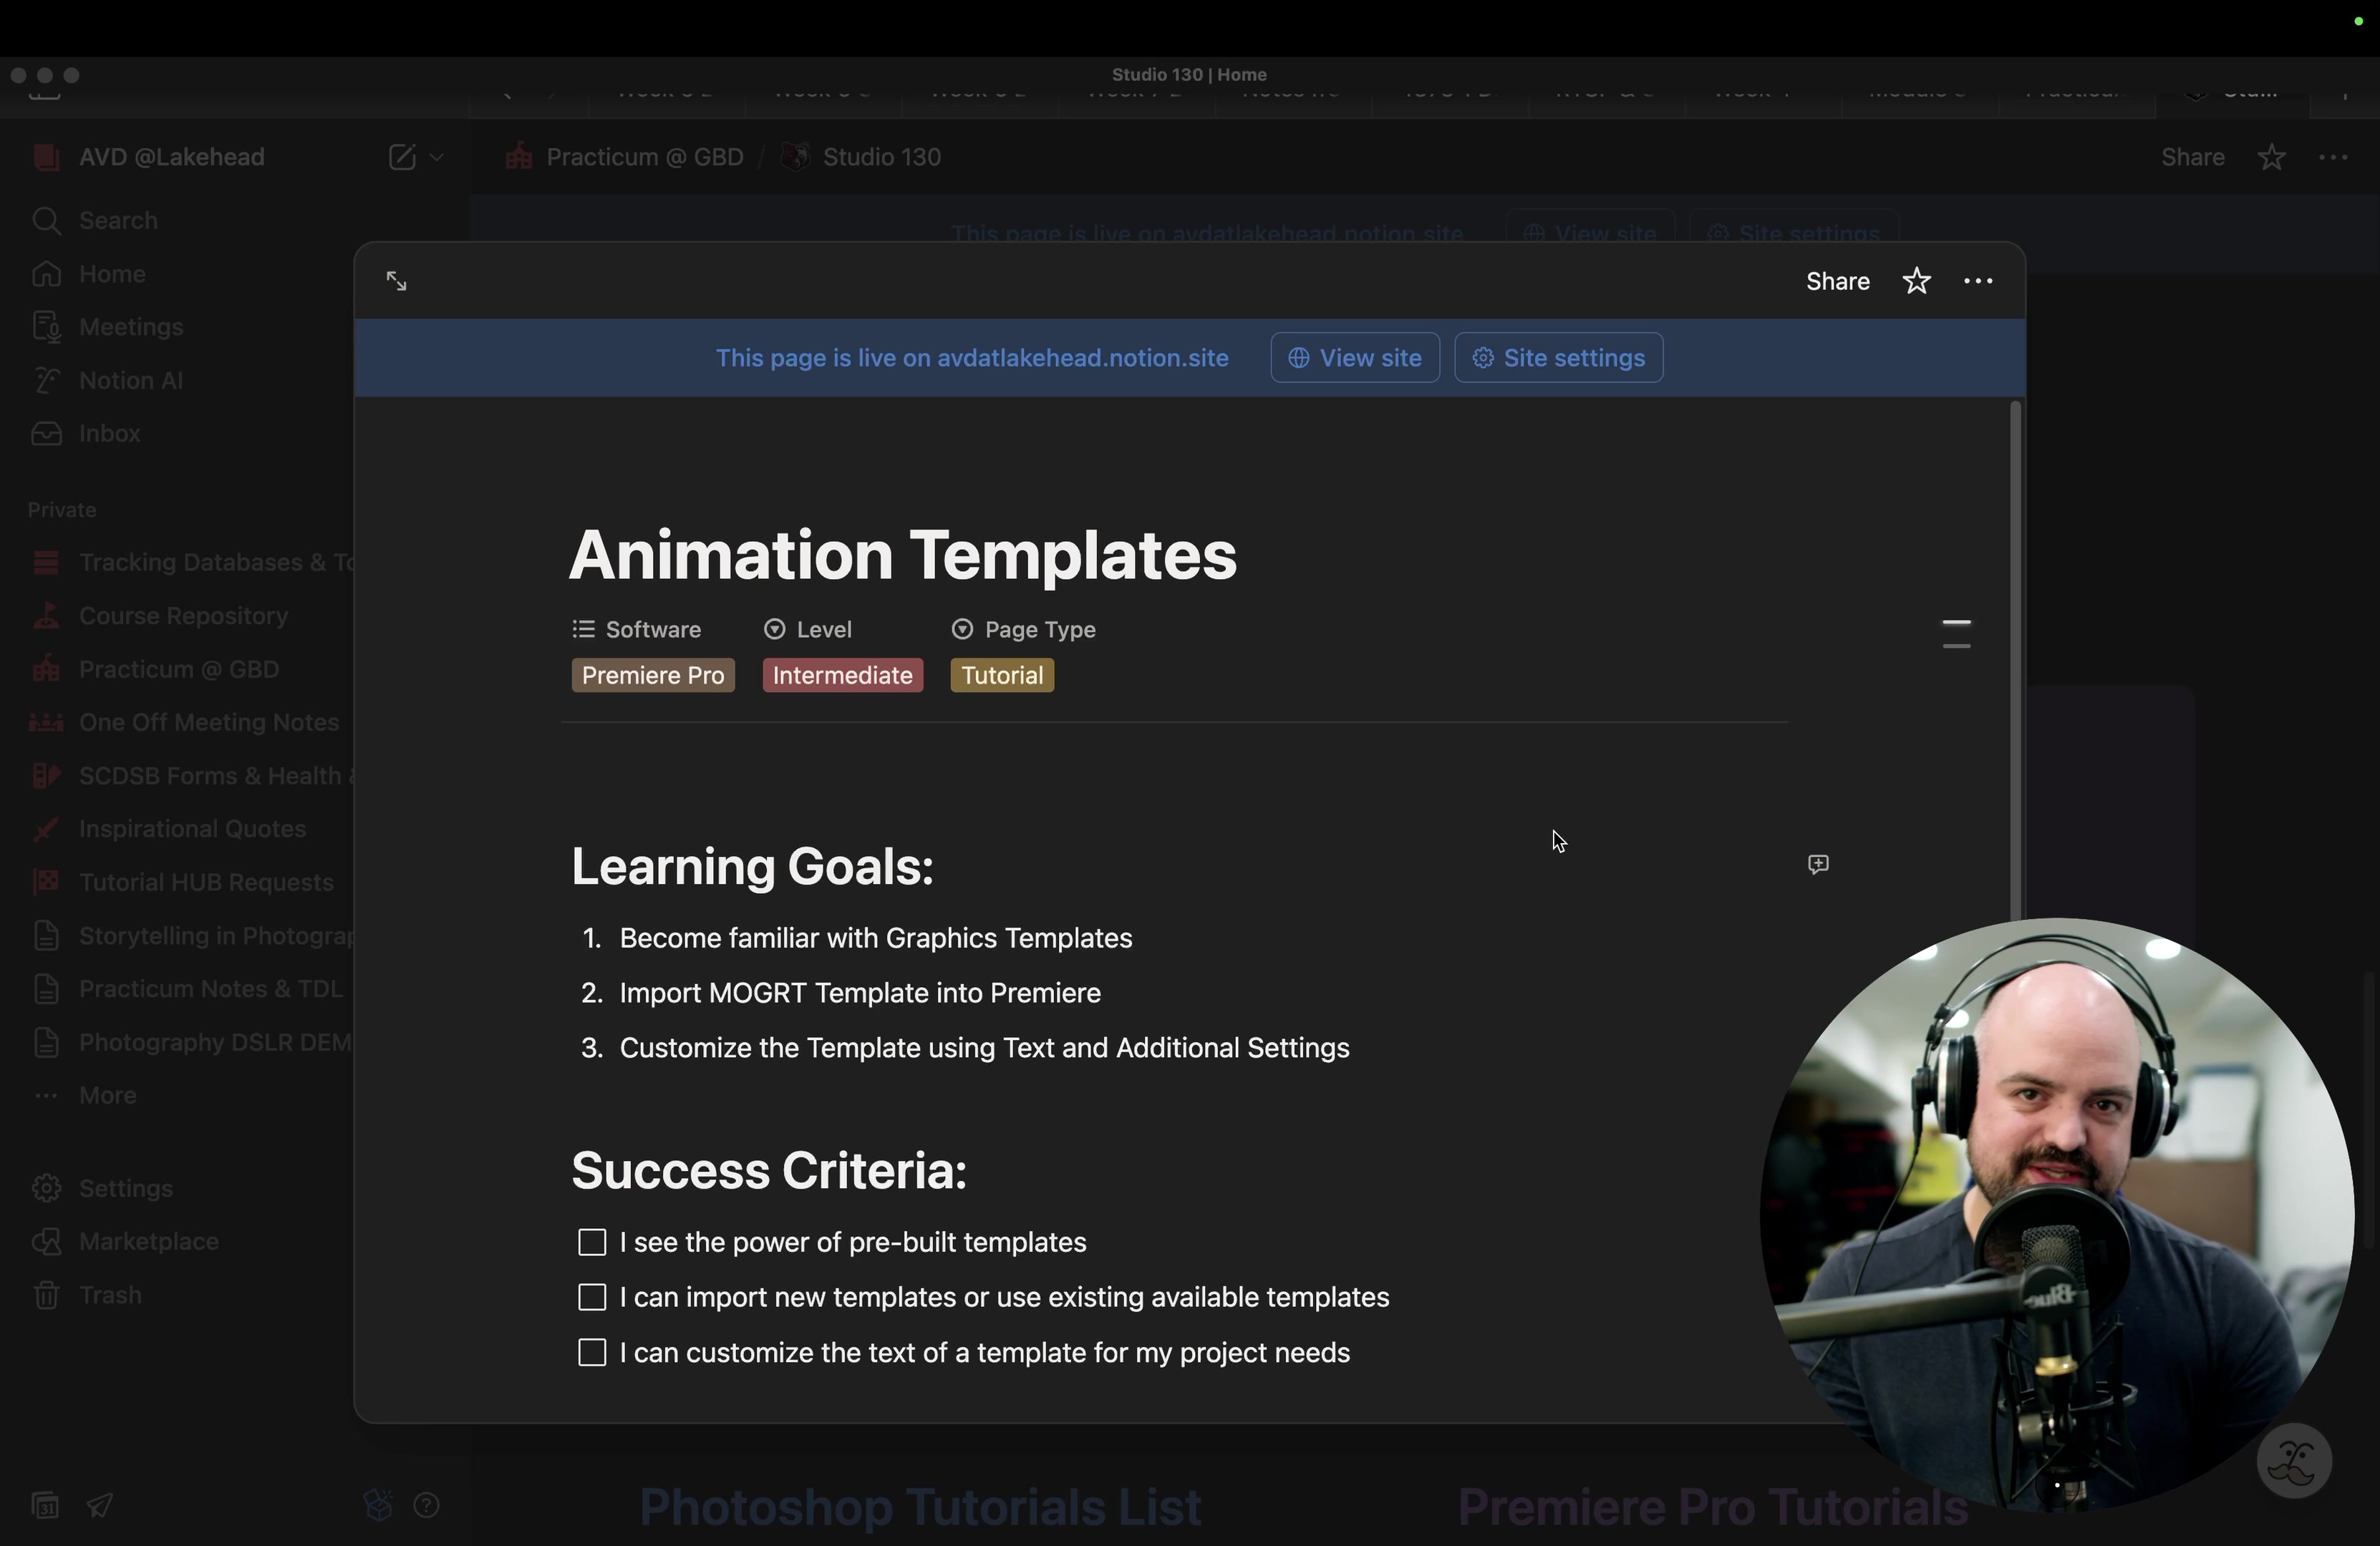Click the help question mark icon

tap(427, 1505)
